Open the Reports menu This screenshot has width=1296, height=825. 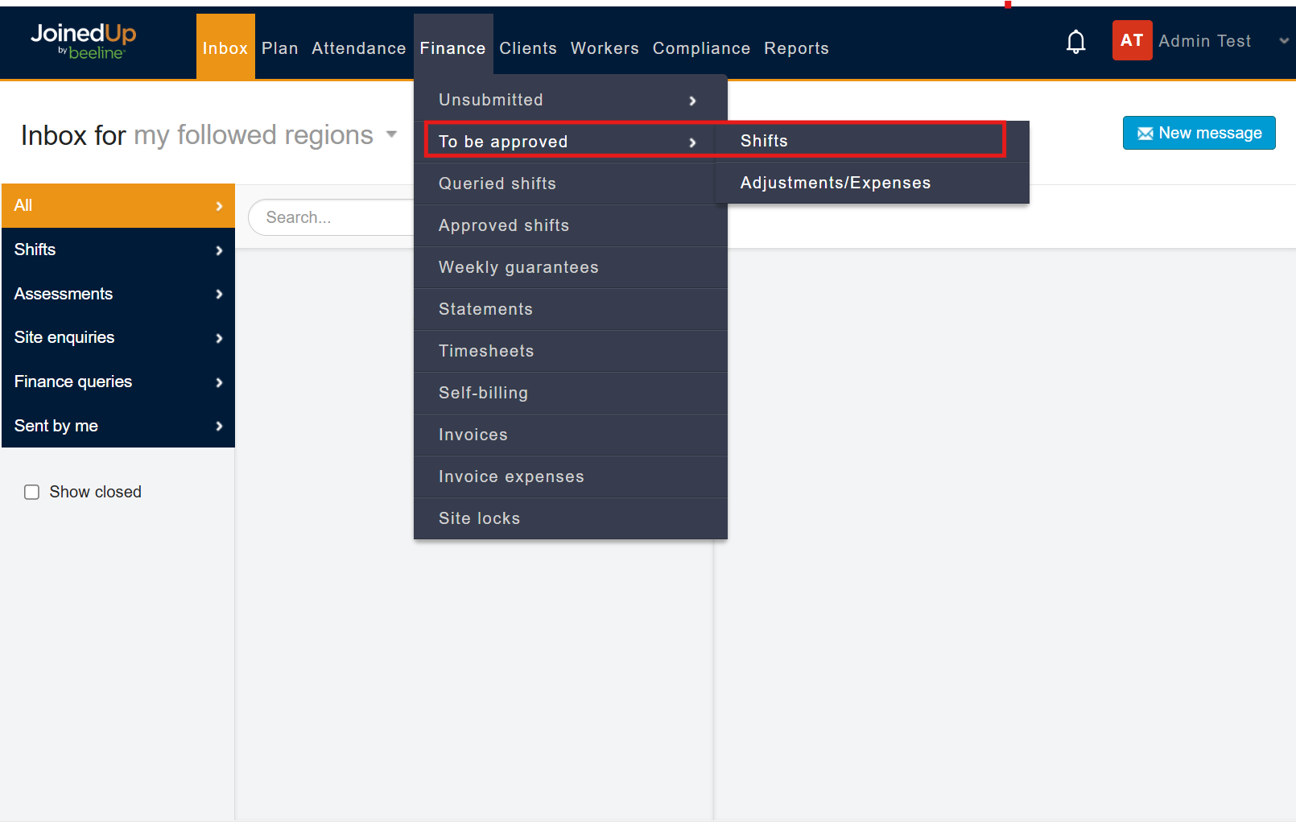[796, 48]
